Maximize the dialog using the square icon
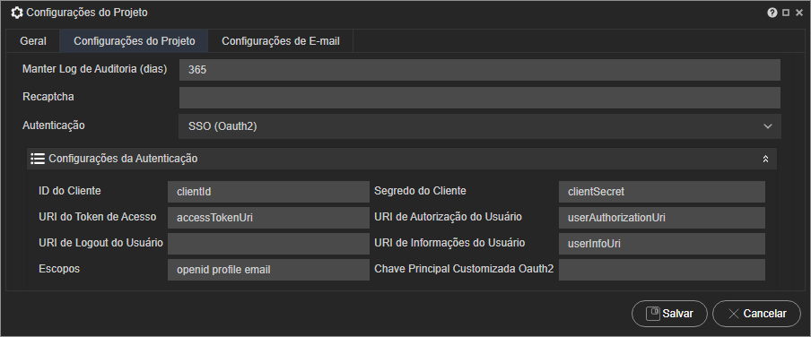811x337 pixels. tap(786, 13)
